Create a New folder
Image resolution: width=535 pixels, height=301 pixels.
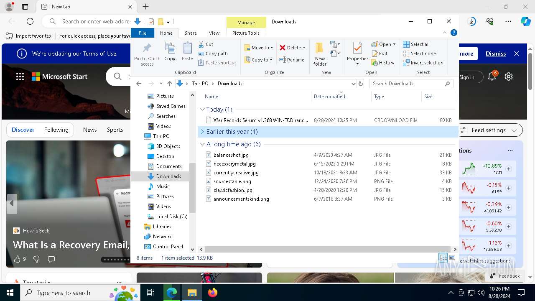pyautogui.click(x=320, y=54)
